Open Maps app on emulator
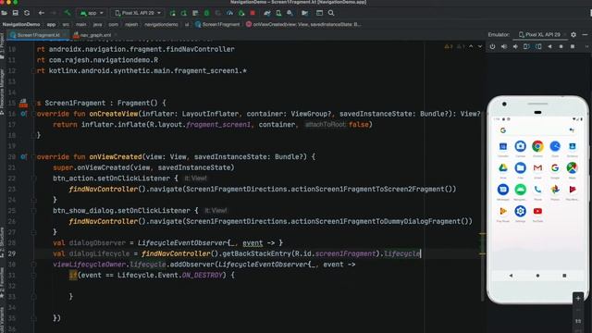This screenshot has height=333, width=592. pos(572,167)
